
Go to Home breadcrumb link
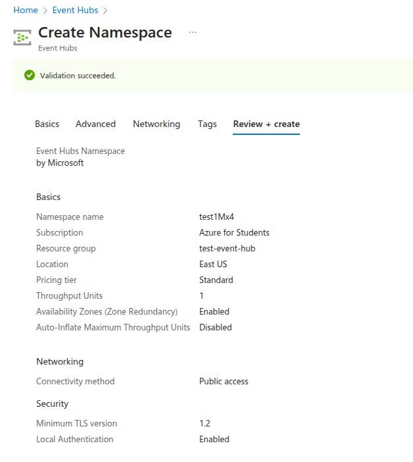point(26,10)
